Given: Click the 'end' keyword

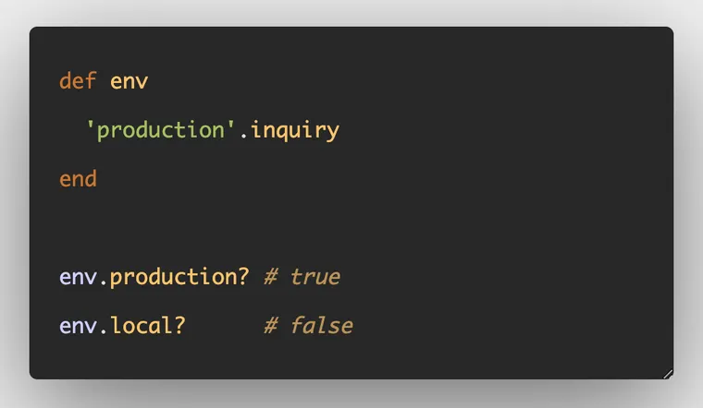Looking at the screenshot, I should pyautogui.click(x=78, y=179).
